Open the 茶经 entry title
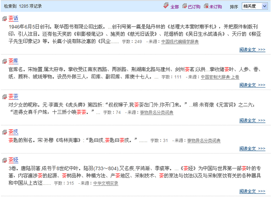The width and height of the screenshot is (272, 200). point(13,160)
